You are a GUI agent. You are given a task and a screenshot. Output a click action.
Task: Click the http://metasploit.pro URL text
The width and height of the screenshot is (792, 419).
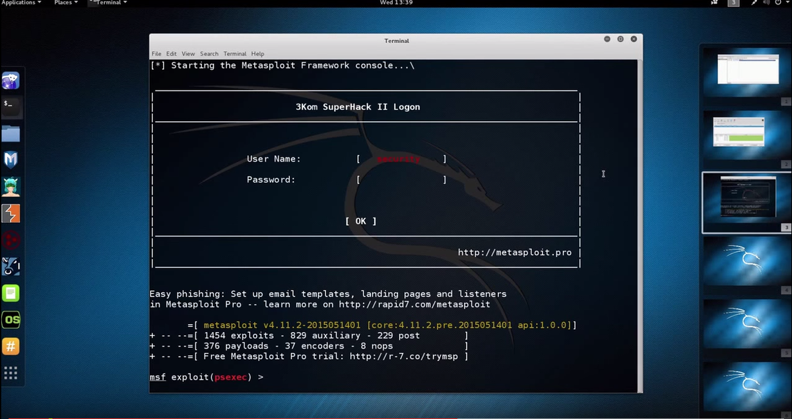[515, 252]
